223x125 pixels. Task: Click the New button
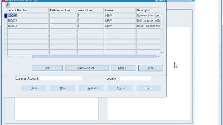coord(62,88)
